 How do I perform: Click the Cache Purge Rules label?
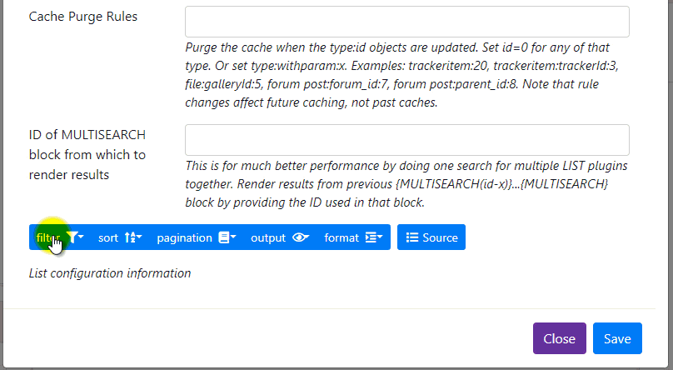pyautogui.click(x=82, y=17)
